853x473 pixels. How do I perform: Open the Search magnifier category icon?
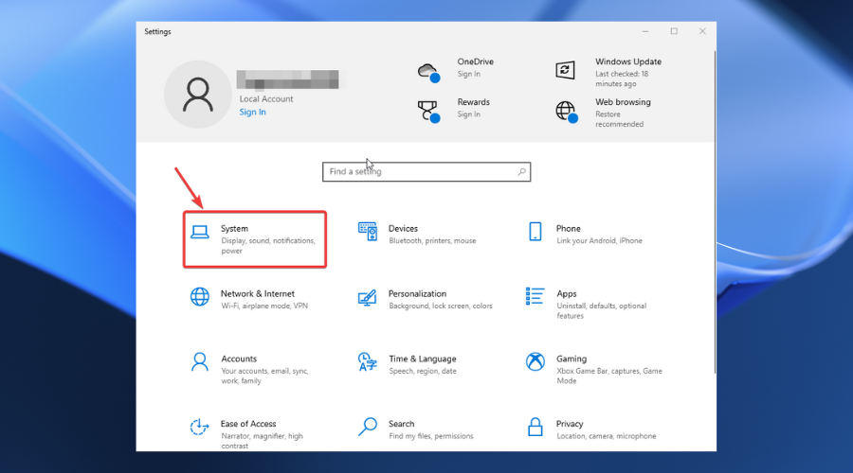point(368,427)
